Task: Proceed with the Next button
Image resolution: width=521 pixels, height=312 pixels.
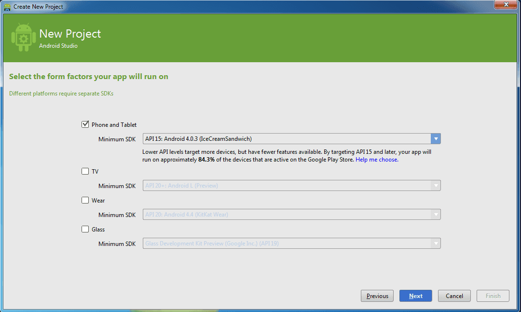Action: click(x=416, y=296)
